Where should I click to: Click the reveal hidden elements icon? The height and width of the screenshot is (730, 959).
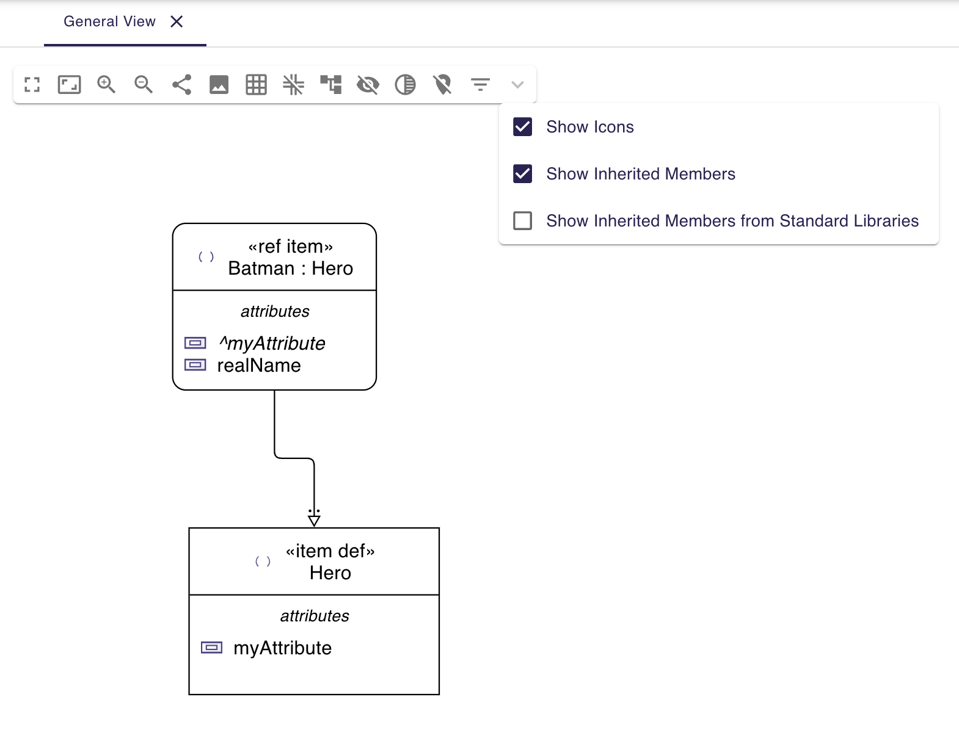pos(368,85)
